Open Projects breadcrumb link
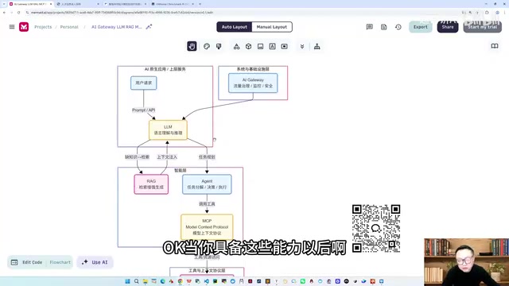The image size is (509, 286). pos(43,27)
